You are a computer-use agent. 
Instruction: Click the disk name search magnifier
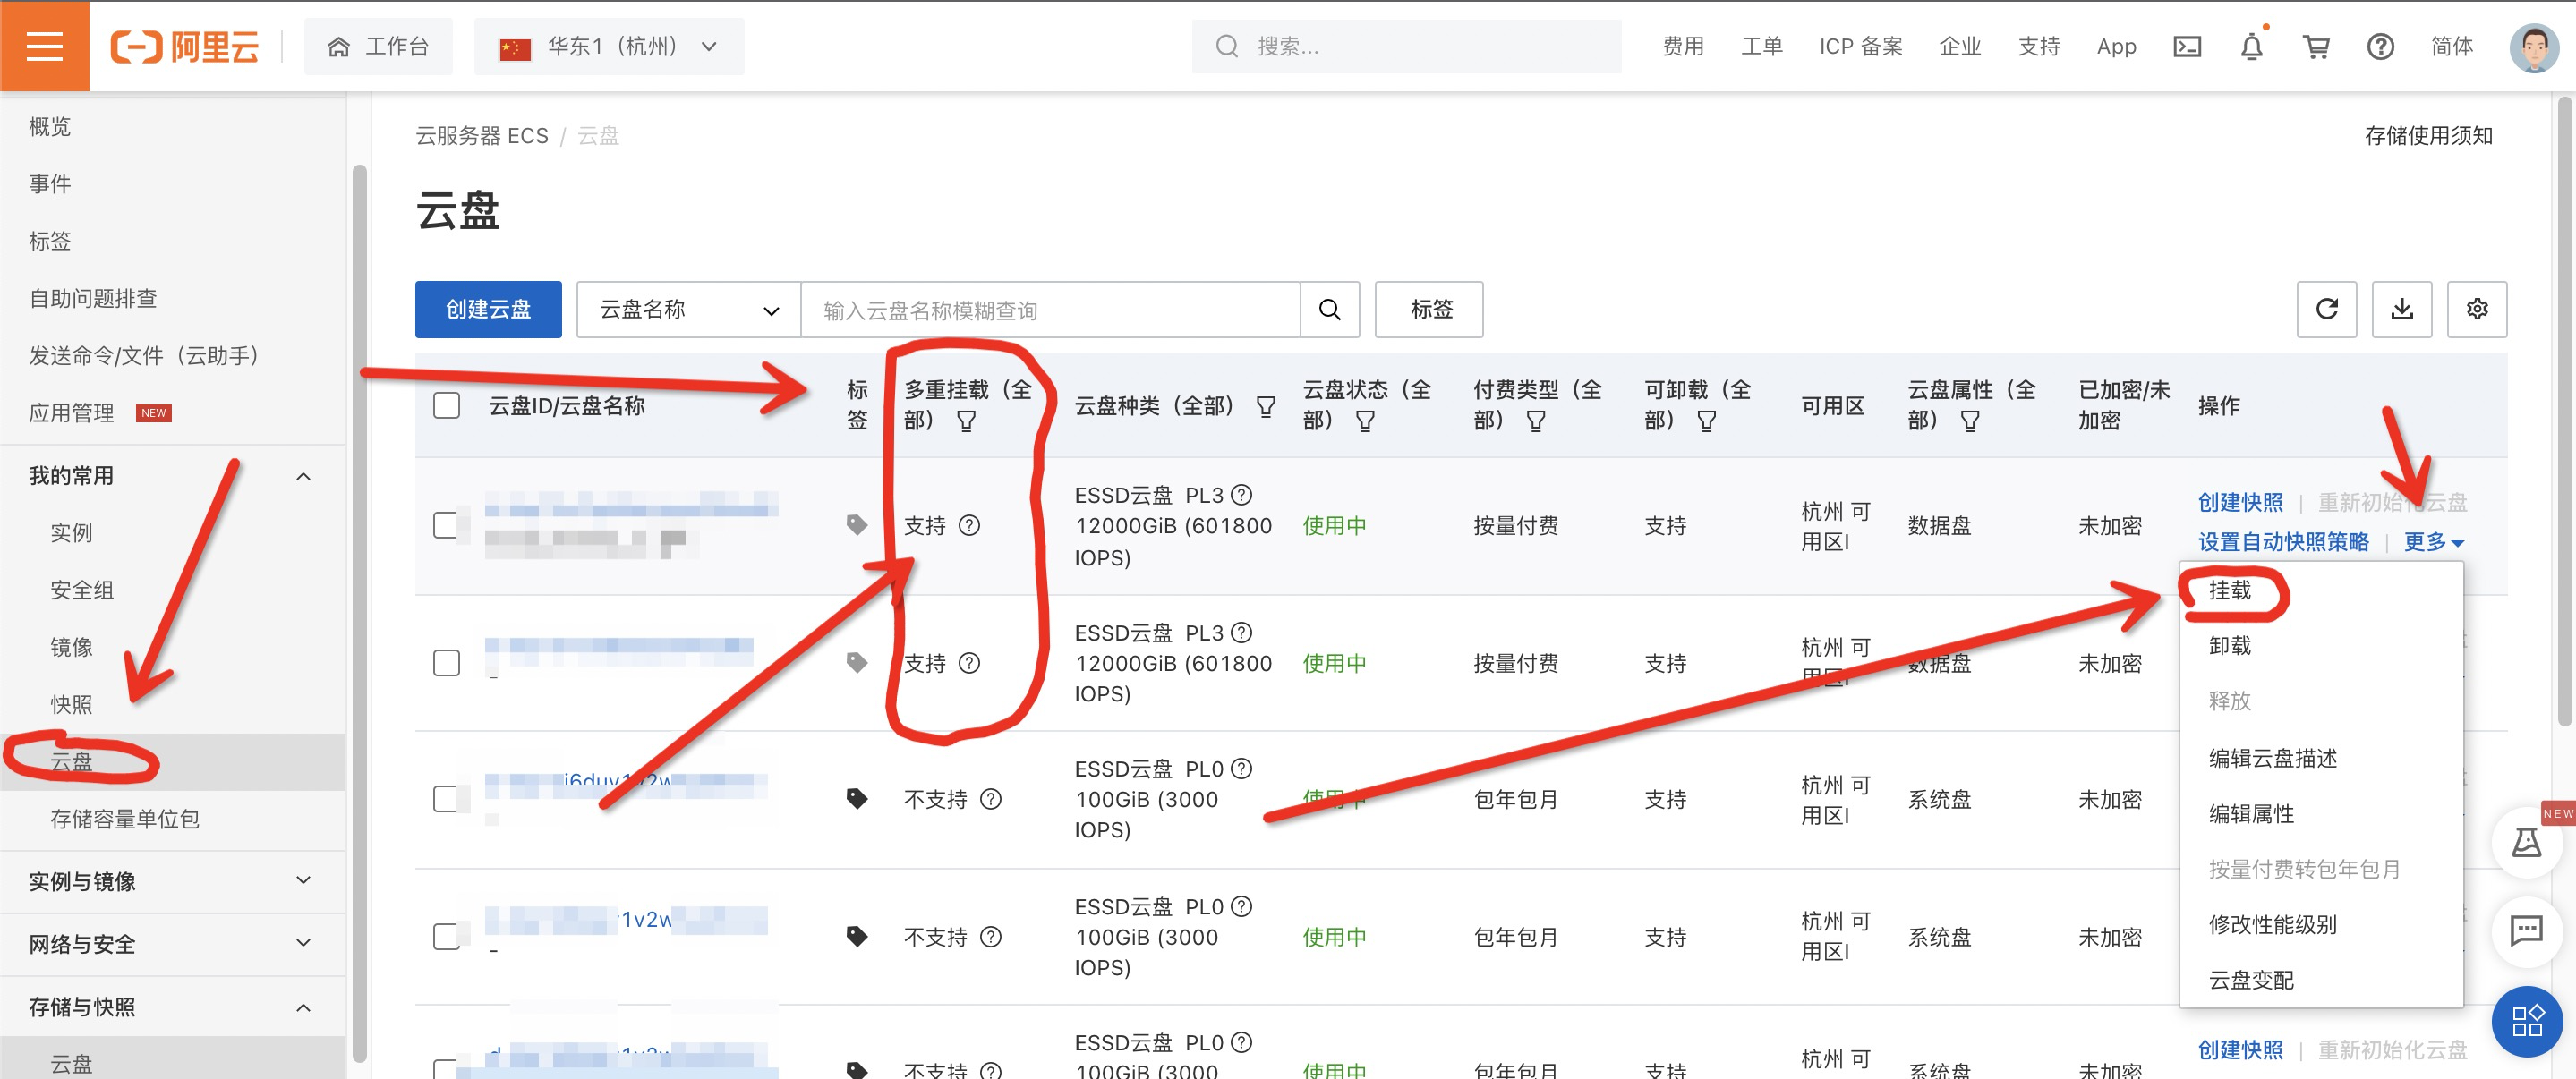click(x=1329, y=310)
